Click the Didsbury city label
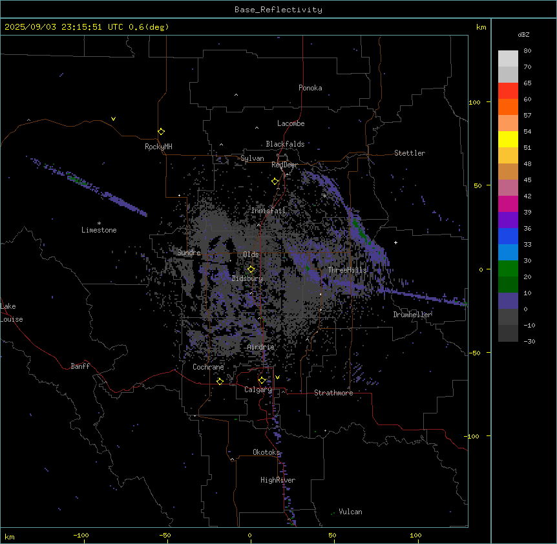This screenshot has height=544, width=557. coord(247,278)
